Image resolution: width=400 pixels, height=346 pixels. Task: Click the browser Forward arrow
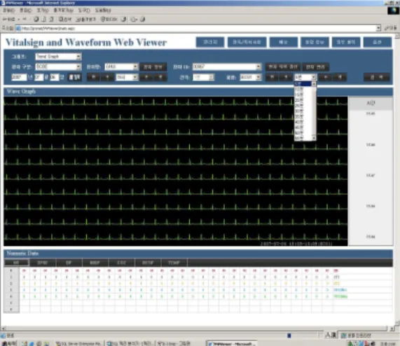25,19
